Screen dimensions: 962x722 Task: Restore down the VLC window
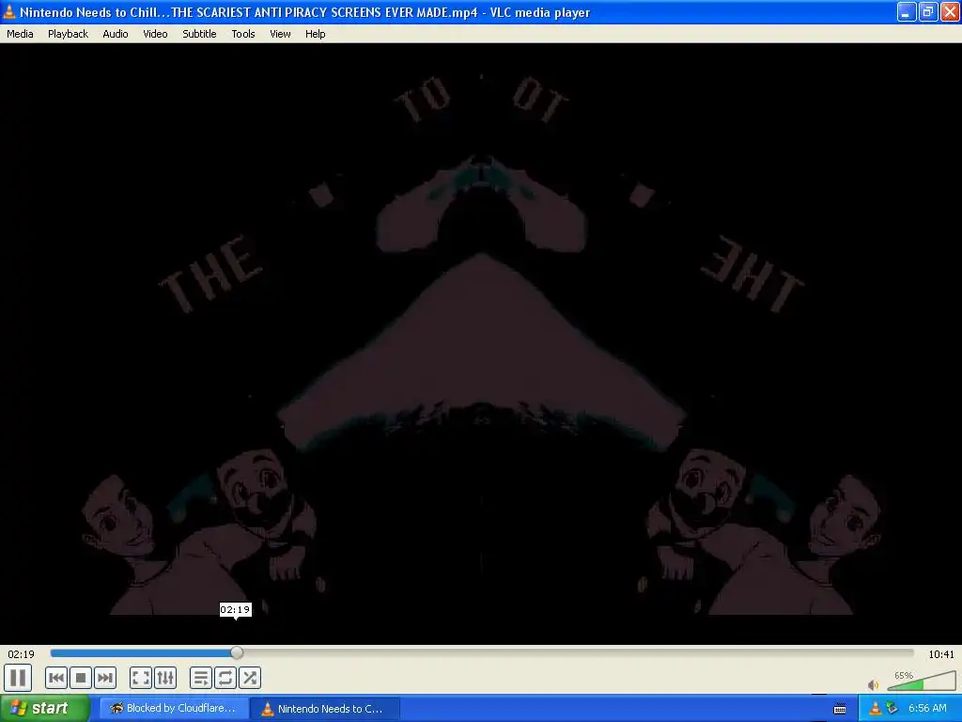coord(928,11)
